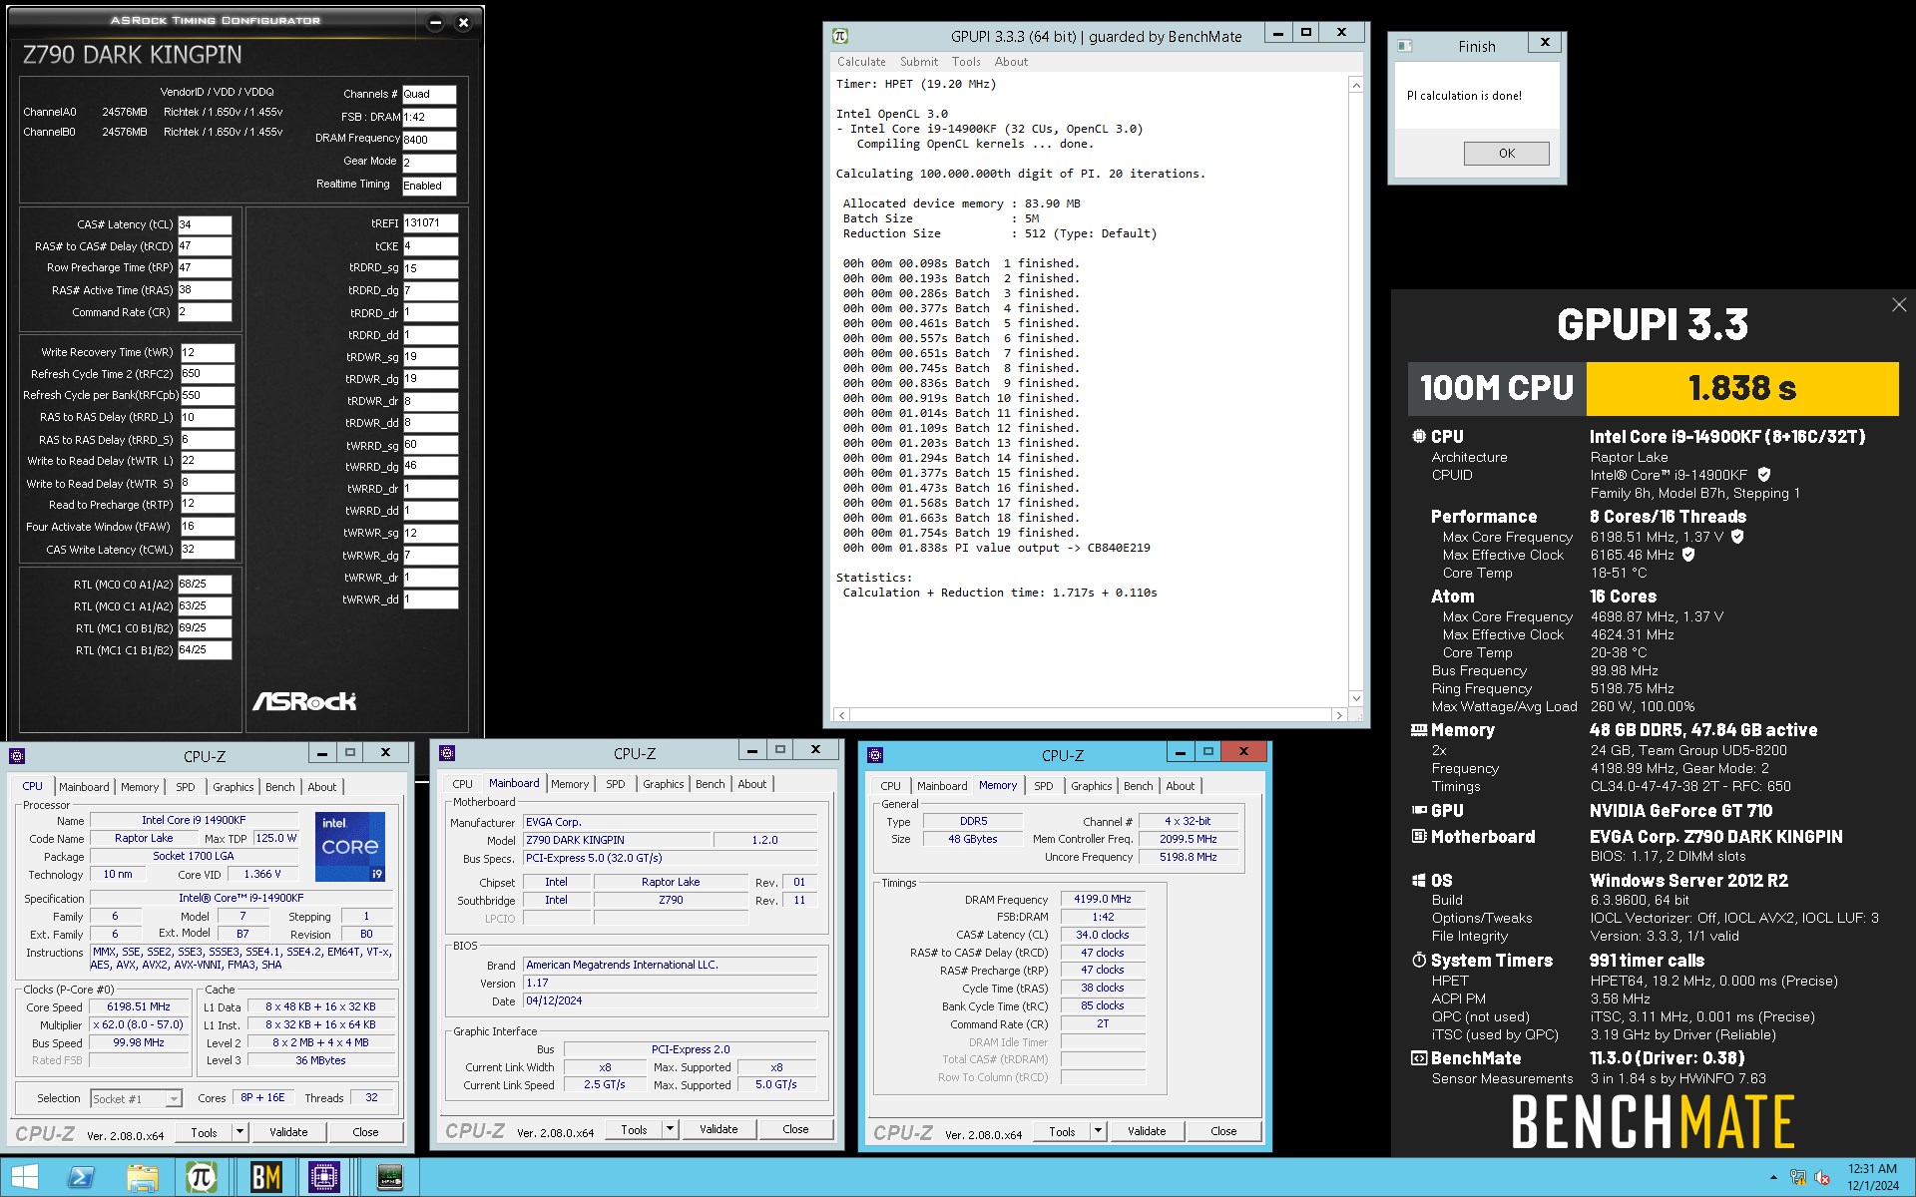
Task: Switch to CPU-Z taskbar icon
Action: (325, 1177)
